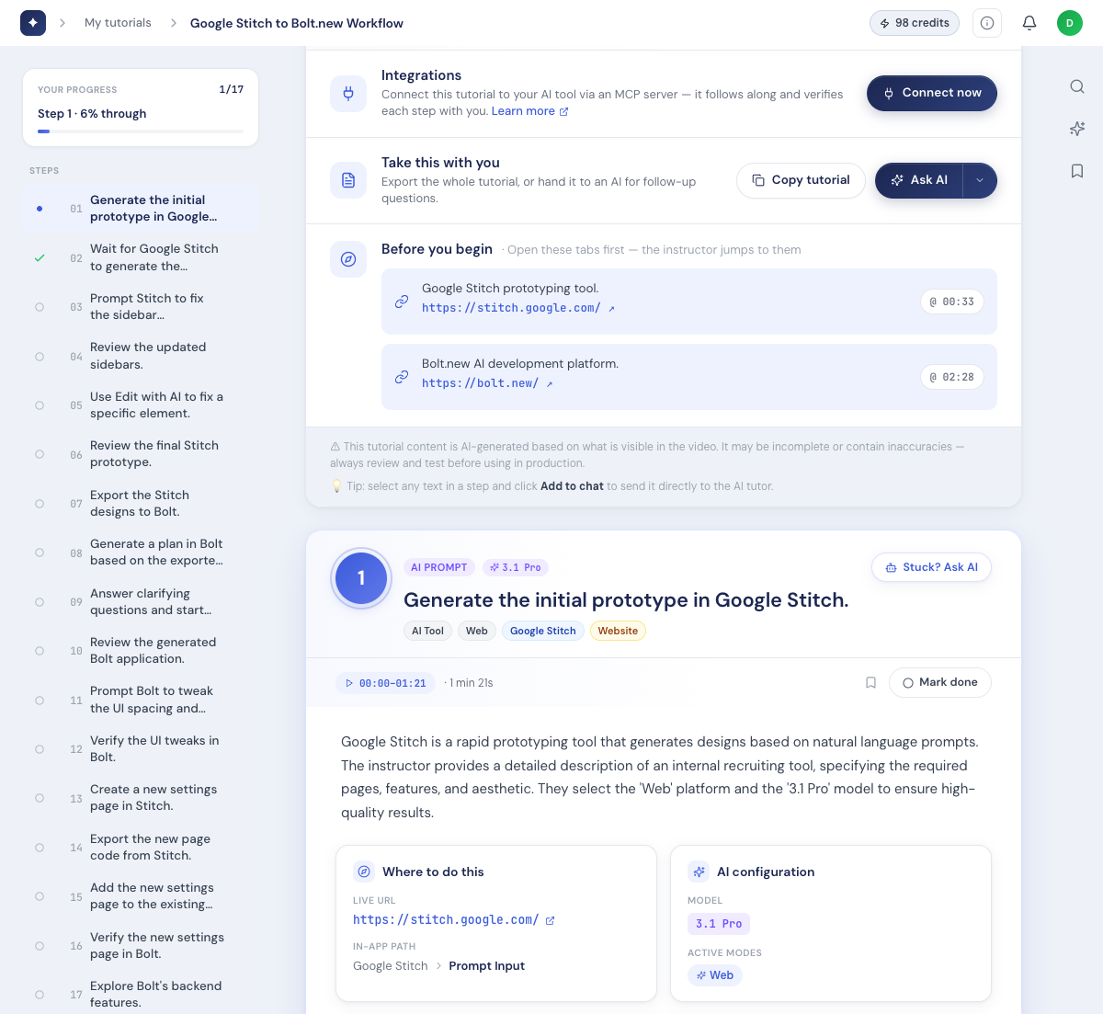The image size is (1103, 1014).
Task: Click the sparkle icon in AI configuration
Action: (699, 872)
